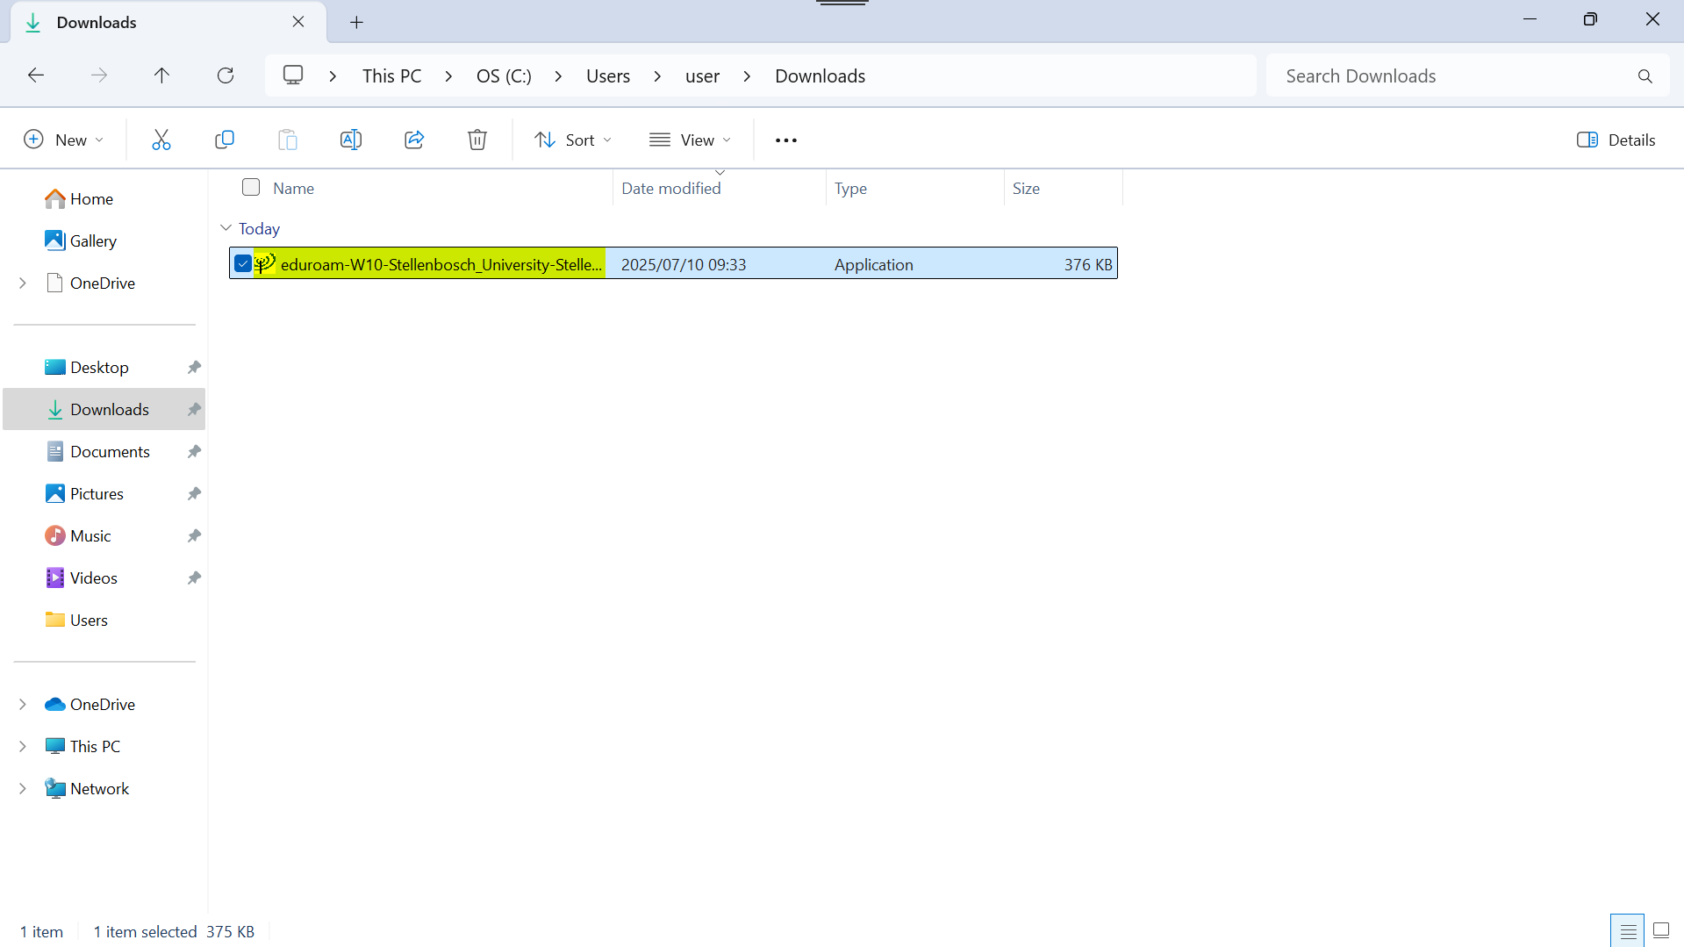Refresh the Downloads folder
Screen dimensions: 1684x947
(x=226, y=75)
